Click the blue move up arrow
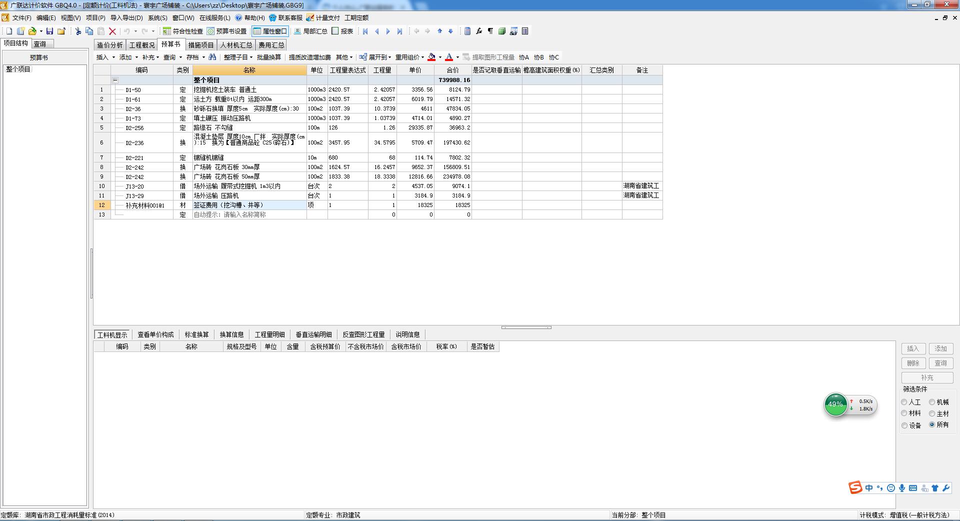This screenshot has width=960, height=521. [x=439, y=31]
